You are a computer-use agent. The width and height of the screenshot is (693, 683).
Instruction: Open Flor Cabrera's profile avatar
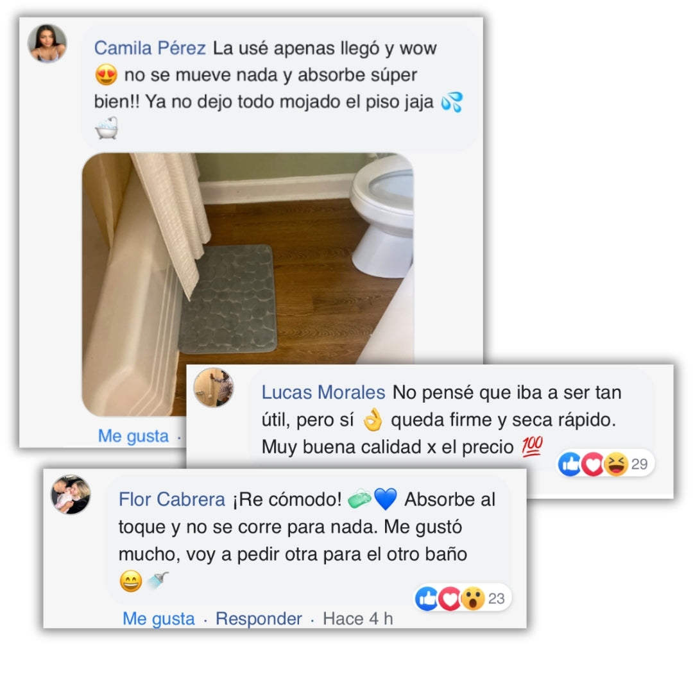tap(71, 494)
